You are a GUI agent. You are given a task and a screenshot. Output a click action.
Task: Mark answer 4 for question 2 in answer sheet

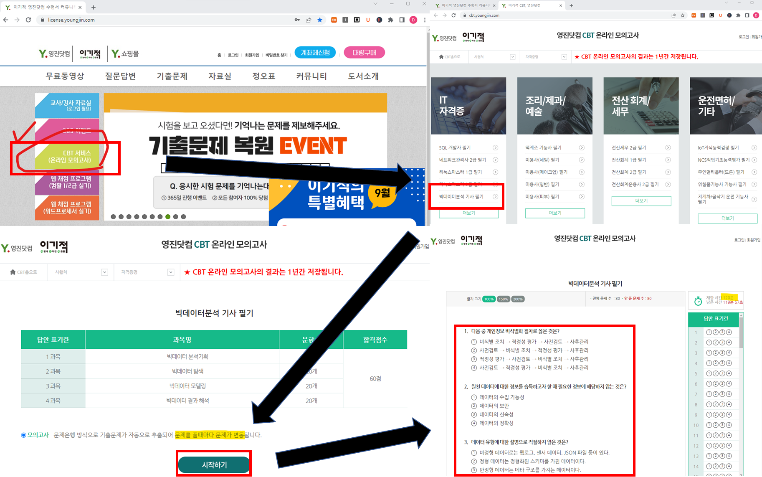click(x=729, y=343)
